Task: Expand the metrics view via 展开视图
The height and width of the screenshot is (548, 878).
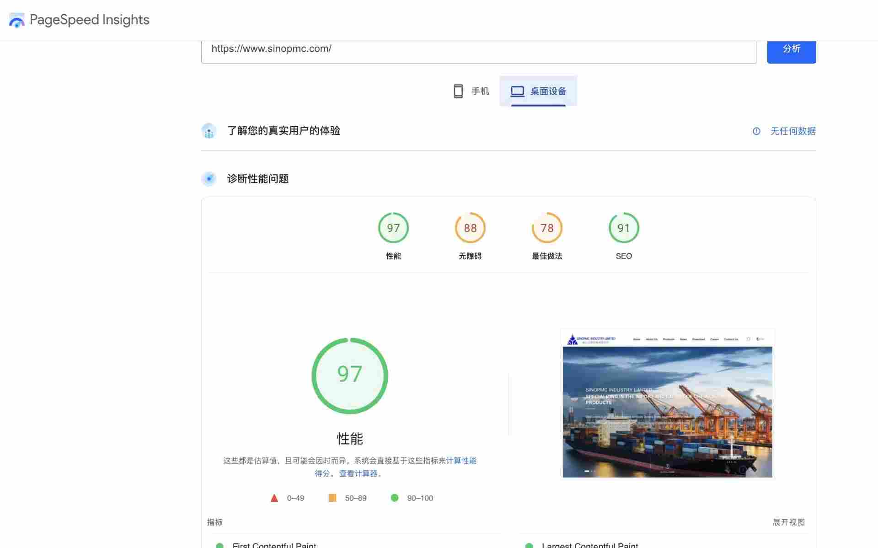Action: coord(789,522)
